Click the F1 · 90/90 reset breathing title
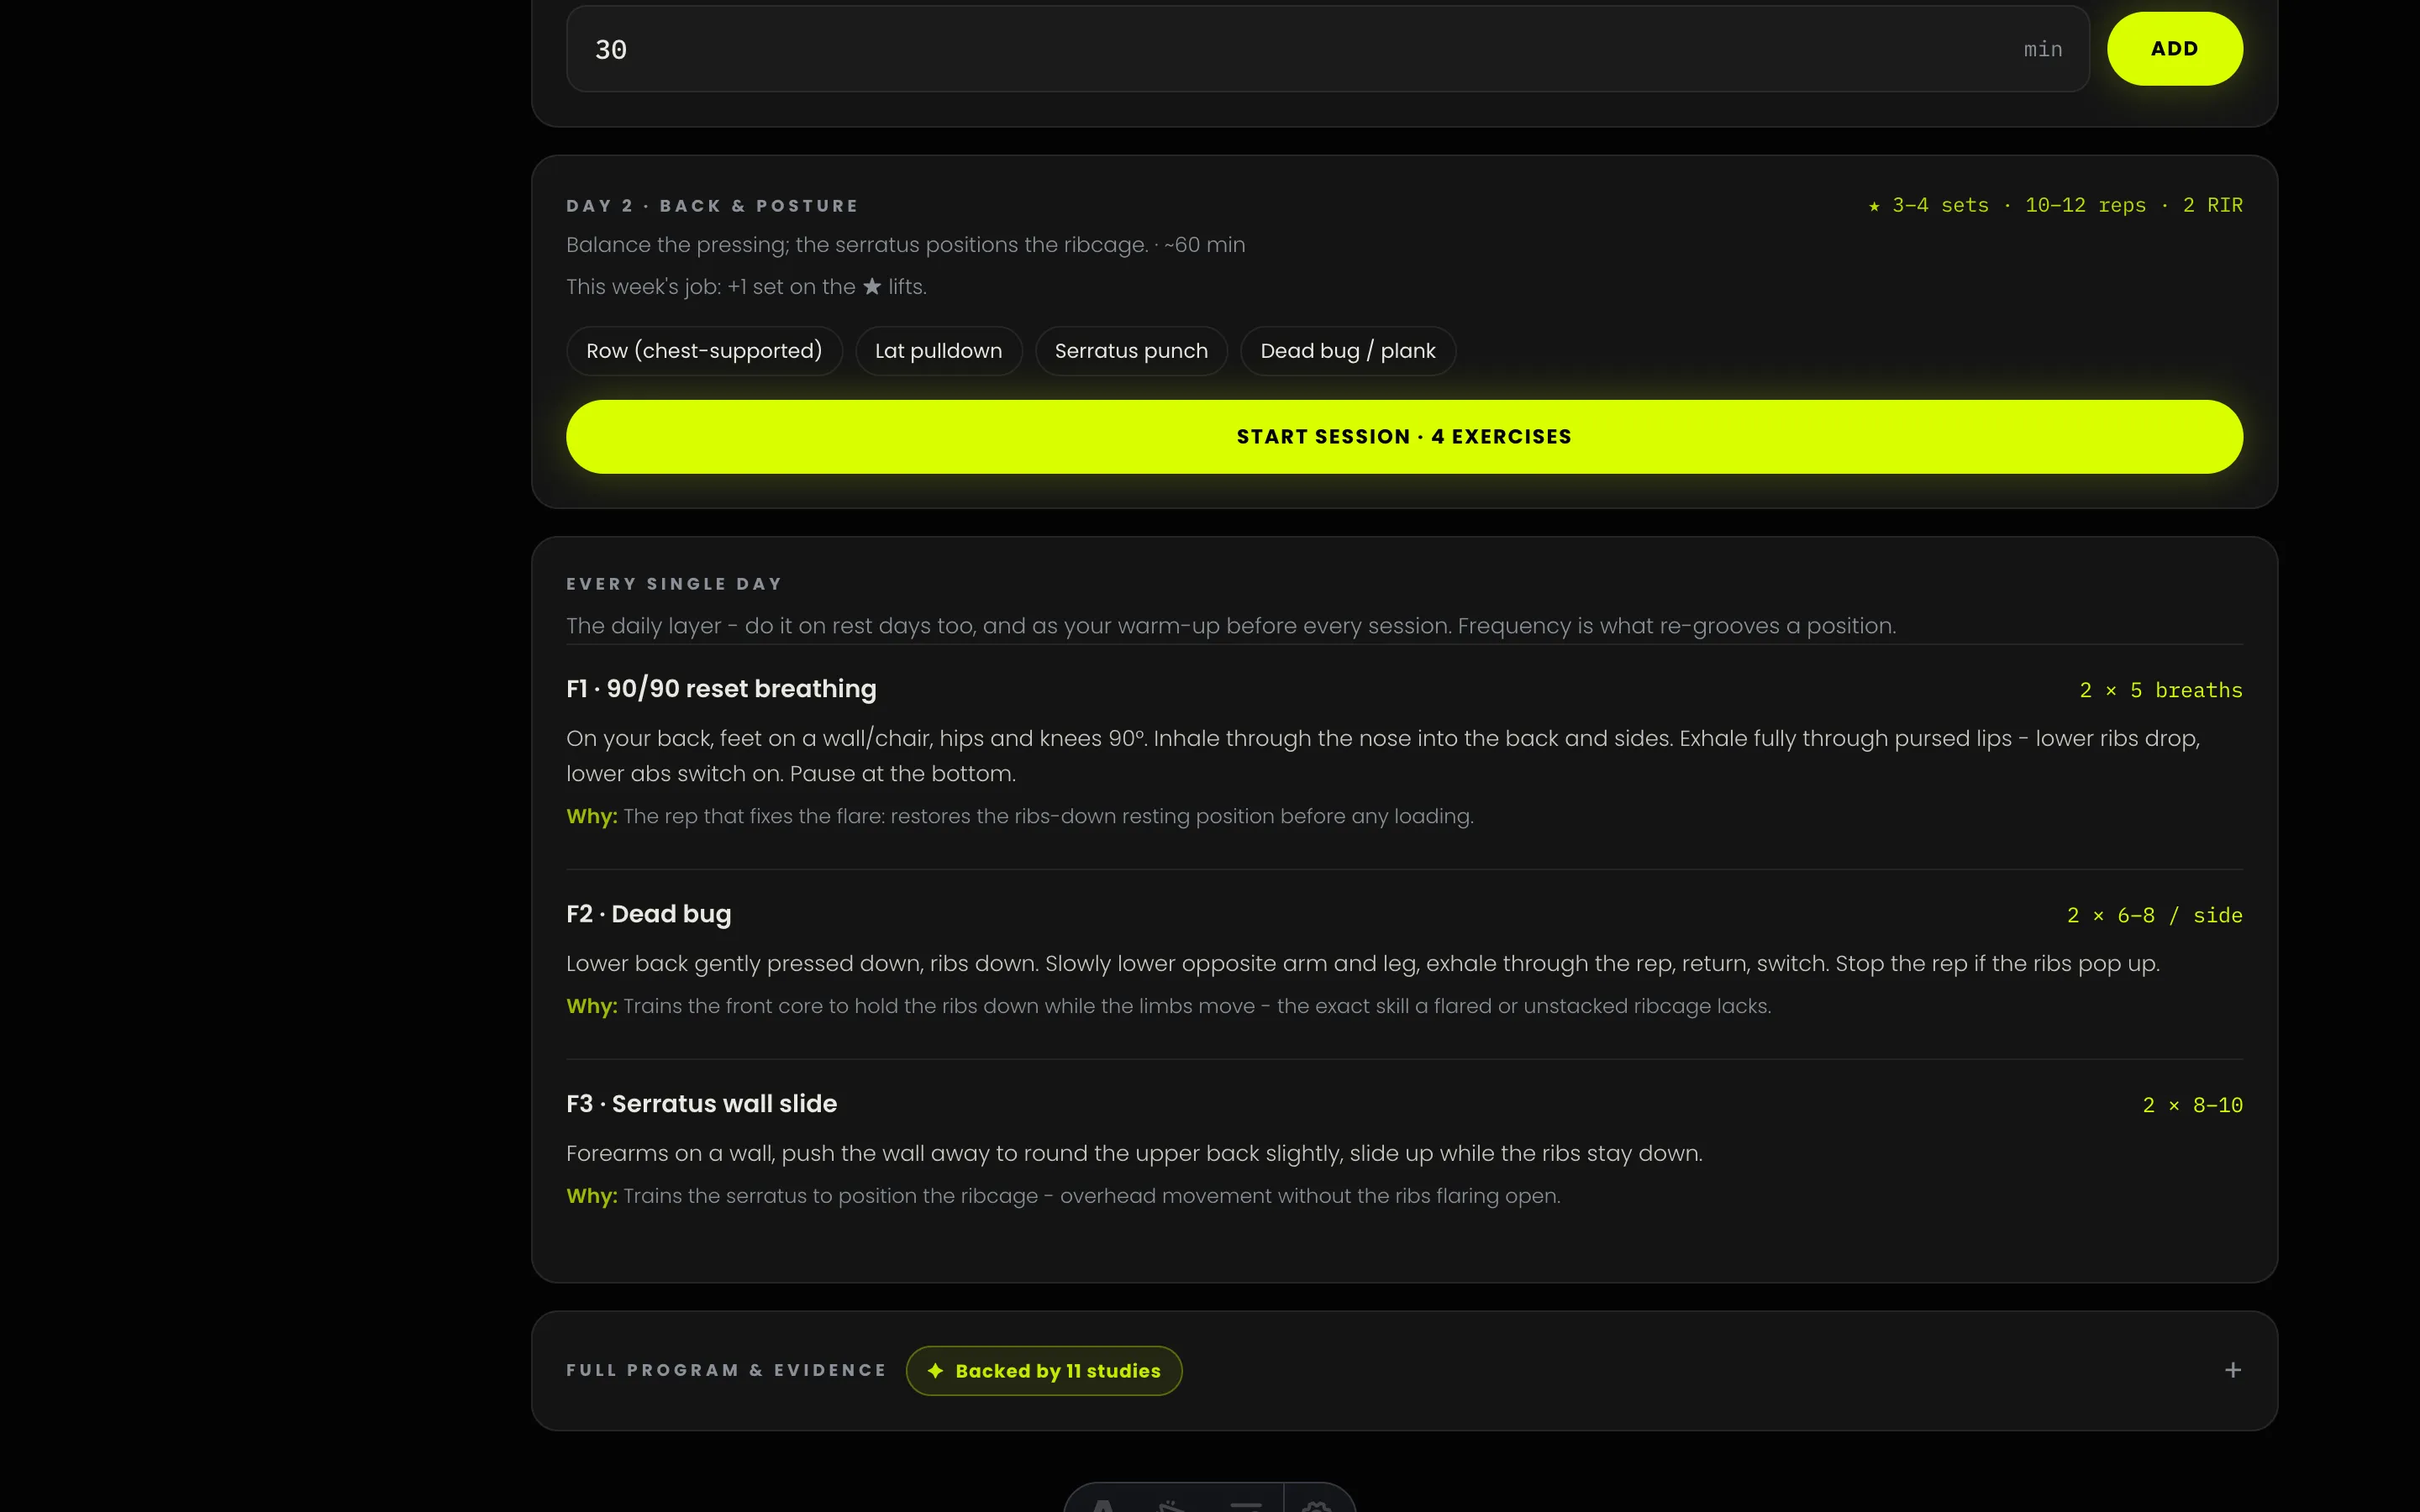 point(721,689)
